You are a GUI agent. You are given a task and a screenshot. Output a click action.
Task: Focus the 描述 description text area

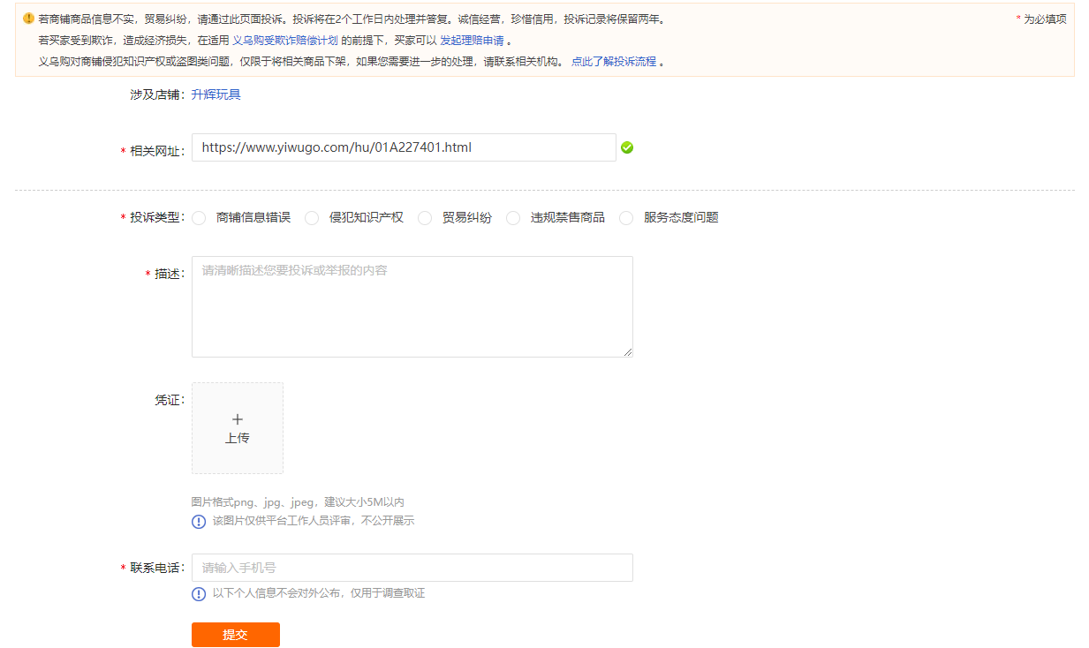(412, 306)
